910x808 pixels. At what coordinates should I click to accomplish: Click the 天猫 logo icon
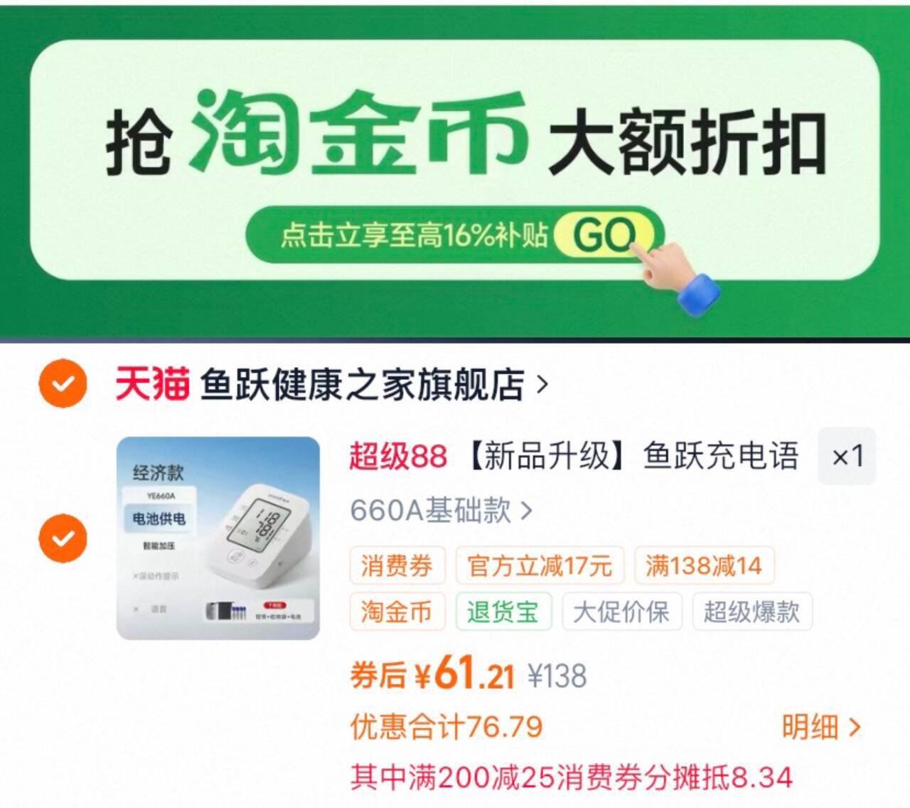coord(152,384)
